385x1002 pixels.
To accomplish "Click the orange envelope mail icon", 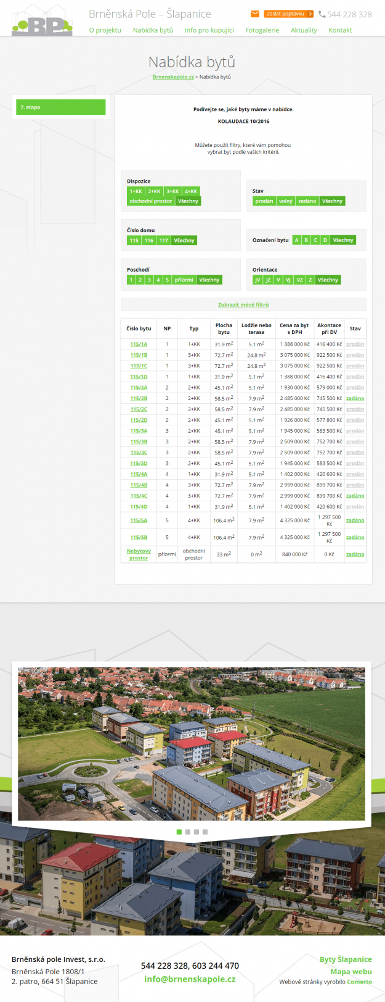I will click(x=255, y=14).
